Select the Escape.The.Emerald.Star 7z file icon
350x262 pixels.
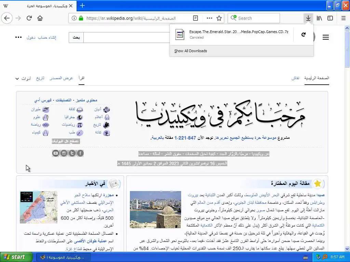pos(180,34)
